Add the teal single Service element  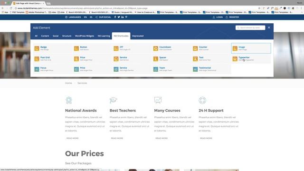[x=132, y=69]
